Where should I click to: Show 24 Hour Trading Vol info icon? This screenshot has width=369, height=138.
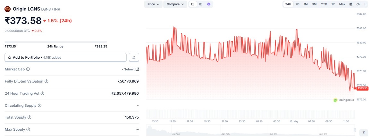click(42, 93)
